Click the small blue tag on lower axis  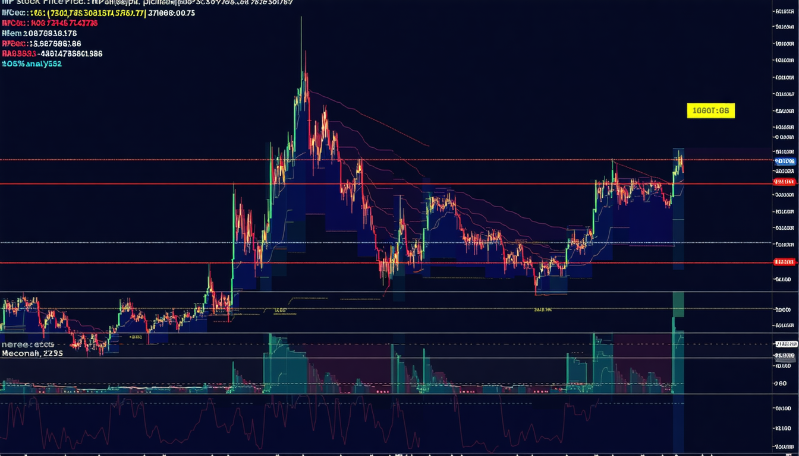pyautogui.click(x=785, y=344)
